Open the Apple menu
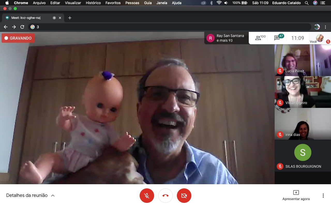This screenshot has height=207, width=331. [7, 3]
